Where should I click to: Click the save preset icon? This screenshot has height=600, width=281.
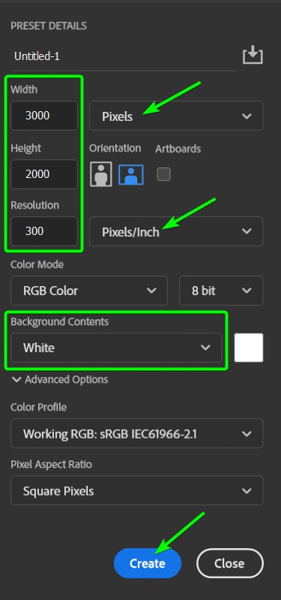253,56
